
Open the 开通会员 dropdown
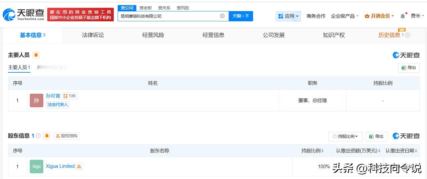379,16
